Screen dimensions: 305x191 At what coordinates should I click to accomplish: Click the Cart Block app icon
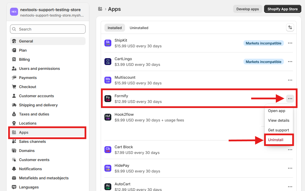click(108, 150)
